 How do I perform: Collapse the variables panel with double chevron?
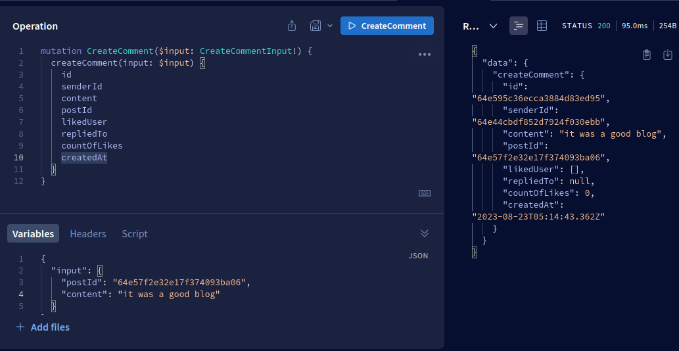[425, 234]
